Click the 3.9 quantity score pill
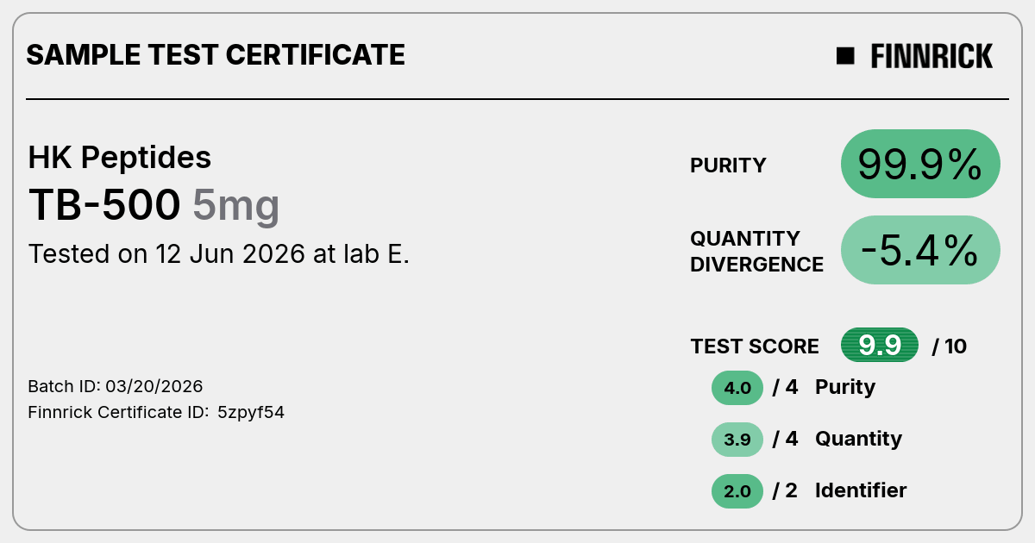The image size is (1035, 543). [737, 440]
